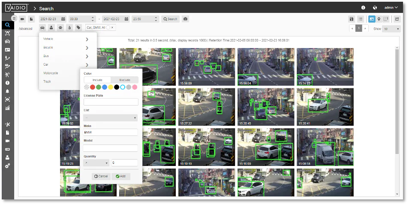
Task: Click the camera snapshot icon beside Search
Action: click(x=185, y=19)
